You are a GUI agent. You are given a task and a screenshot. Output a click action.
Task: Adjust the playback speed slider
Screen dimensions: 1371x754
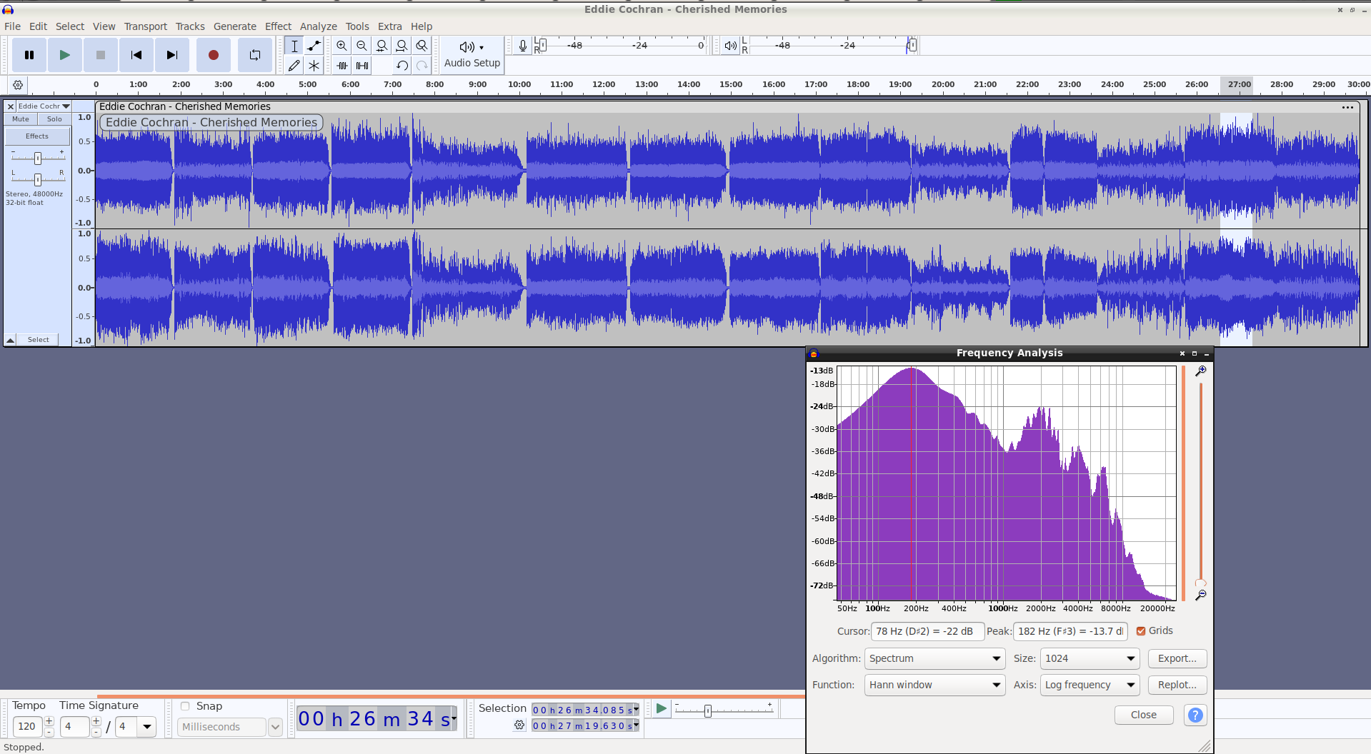click(723, 710)
